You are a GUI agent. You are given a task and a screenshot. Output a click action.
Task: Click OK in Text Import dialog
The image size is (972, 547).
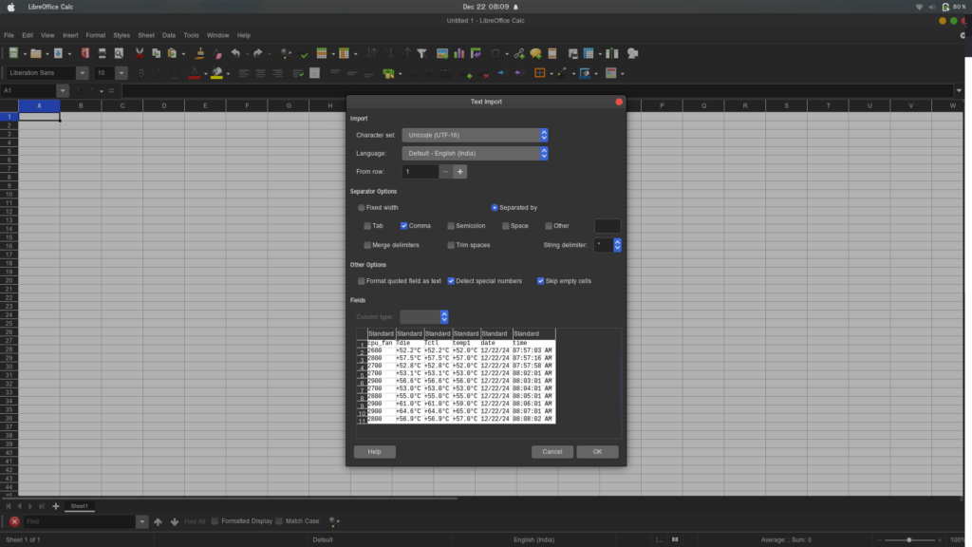point(598,451)
